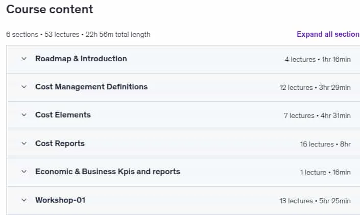Open the Cost Reports section title
The width and height of the screenshot is (360, 215).
point(60,144)
